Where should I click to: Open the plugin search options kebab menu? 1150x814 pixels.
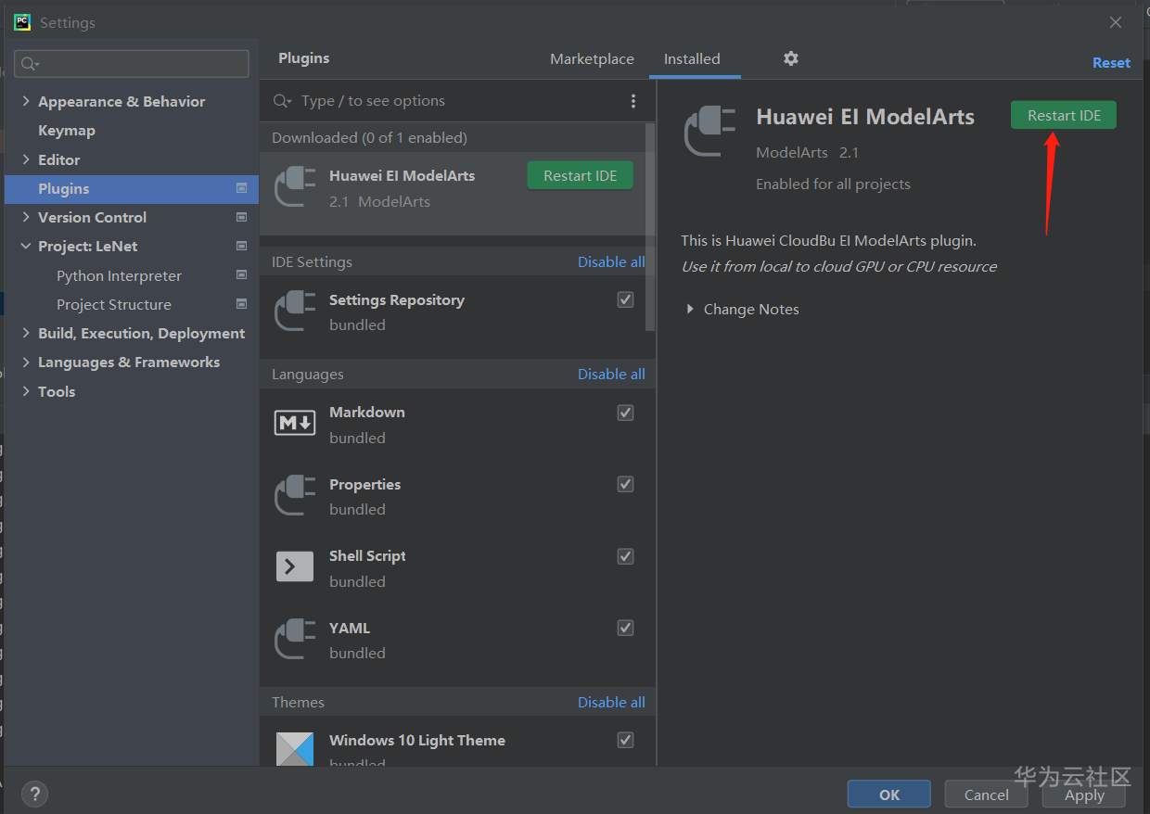pyautogui.click(x=633, y=101)
